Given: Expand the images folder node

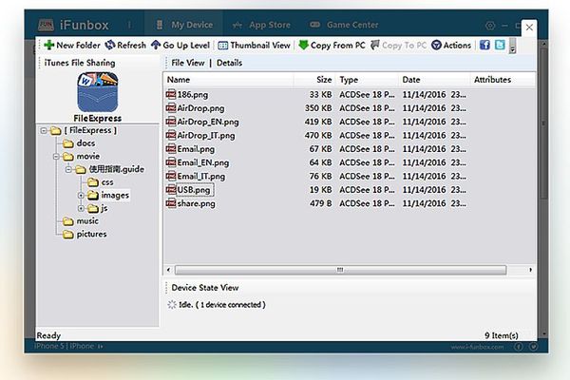Looking at the screenshot, I should click(x=82, y=196).
